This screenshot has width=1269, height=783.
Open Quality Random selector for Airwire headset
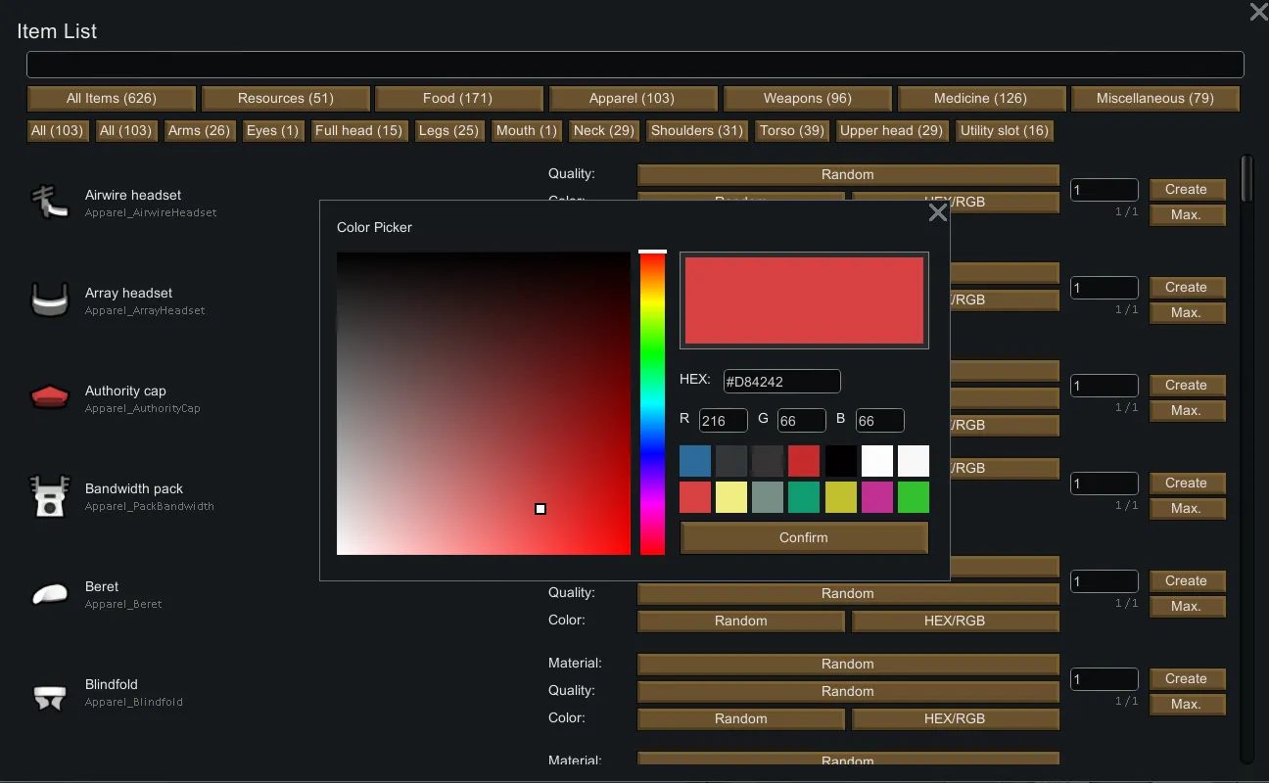(847, 174)
